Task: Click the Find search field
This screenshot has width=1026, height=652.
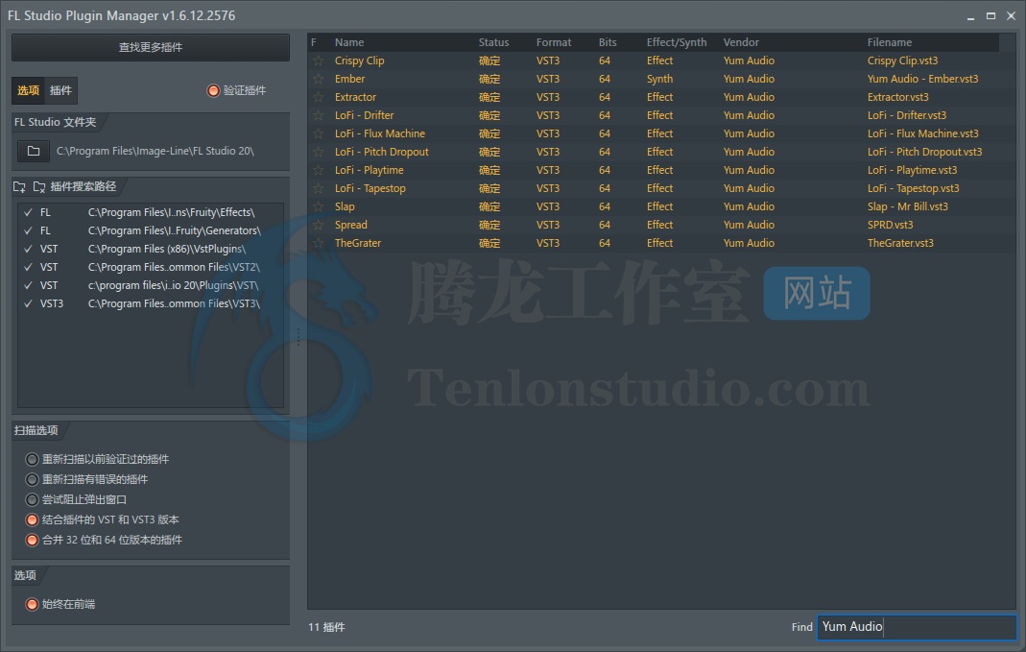Action: coord(916,626)
